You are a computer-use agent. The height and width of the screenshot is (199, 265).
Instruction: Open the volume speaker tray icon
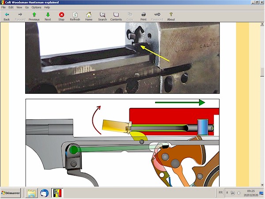click(x=239, y=193)
